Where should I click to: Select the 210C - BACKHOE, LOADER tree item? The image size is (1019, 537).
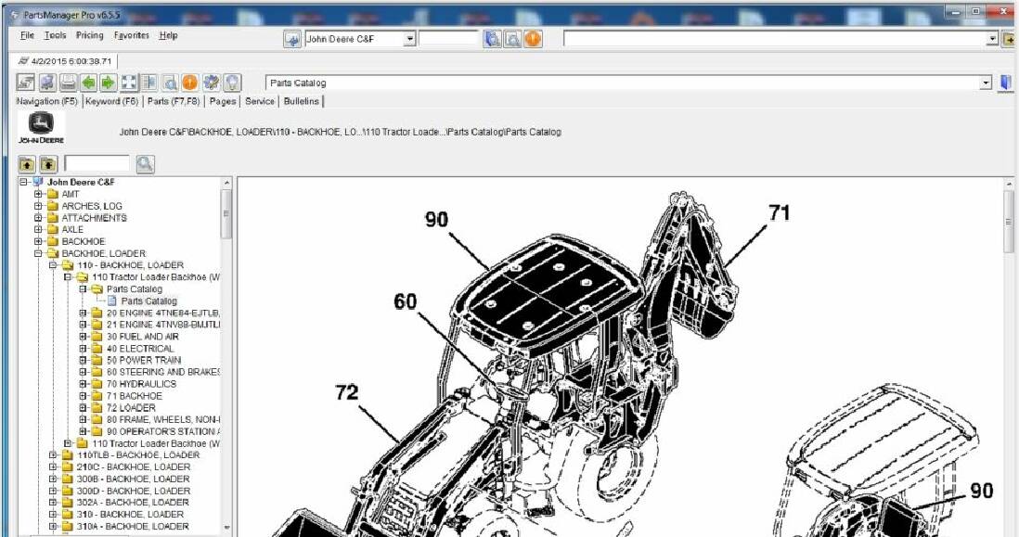click(x=134, y=467)
